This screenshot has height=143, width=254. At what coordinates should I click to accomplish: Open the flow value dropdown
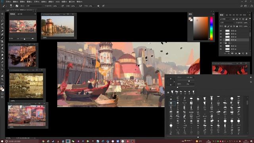[x=77, y=6]
